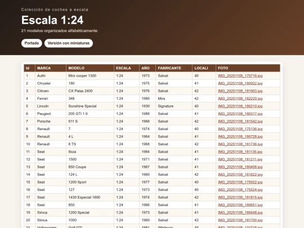Select the '911 S' model cell
The height and width of the screenshot is (228, 304).
tap(90, 122)
